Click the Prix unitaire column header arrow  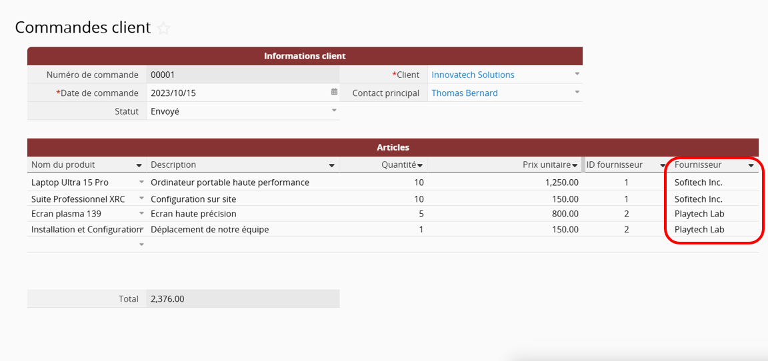pos(575,165)
